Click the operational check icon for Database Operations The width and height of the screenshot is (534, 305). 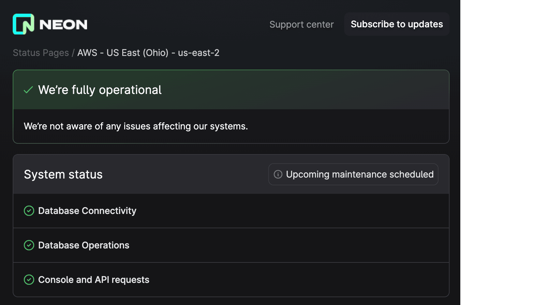(29, 245)
